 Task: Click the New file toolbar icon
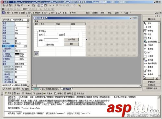pyautogui.click(x=4, y=5)
